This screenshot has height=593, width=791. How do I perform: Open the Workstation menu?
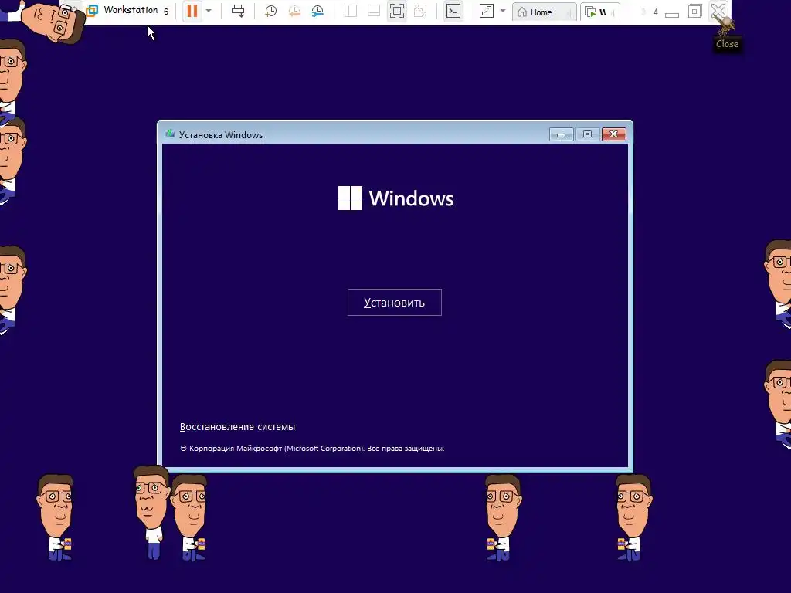(x=130, y=10)
